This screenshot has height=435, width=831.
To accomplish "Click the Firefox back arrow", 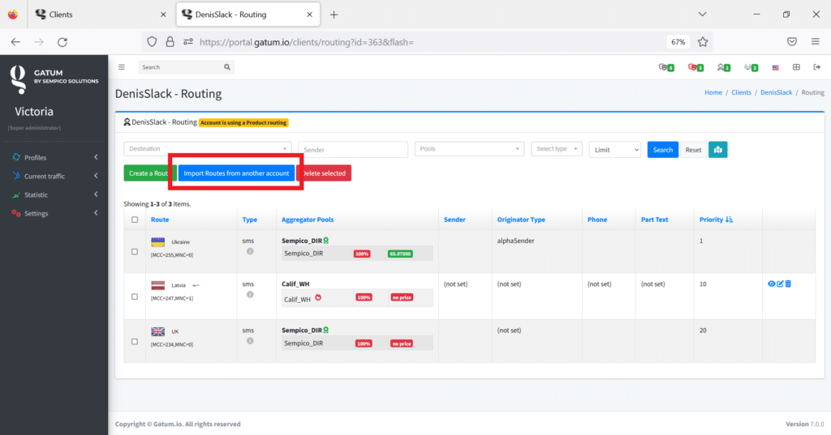I will pyautogui.click(x=15, y=42).
